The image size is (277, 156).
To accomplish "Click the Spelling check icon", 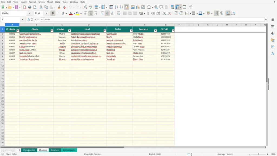I will 90,7.
